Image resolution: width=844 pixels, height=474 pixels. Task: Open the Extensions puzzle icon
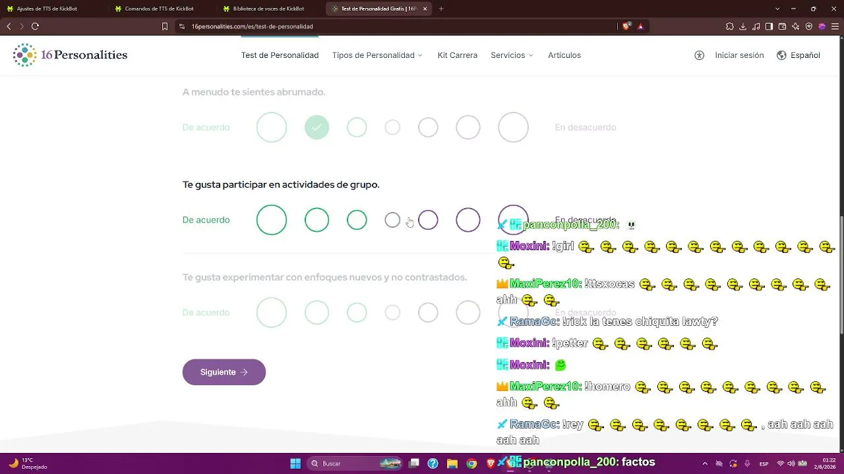(730, 26)
